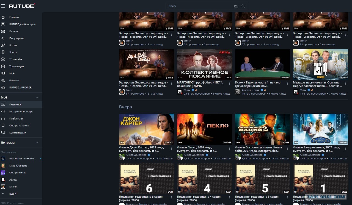This screenshot has height=205, width=352.
Task: Click the Подписки icon
Action: [x=3, y=104]
